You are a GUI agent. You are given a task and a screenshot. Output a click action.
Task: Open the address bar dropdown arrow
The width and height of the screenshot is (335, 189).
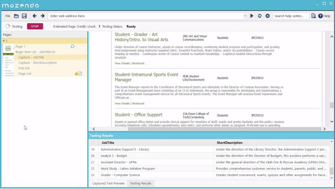point(245,16)
